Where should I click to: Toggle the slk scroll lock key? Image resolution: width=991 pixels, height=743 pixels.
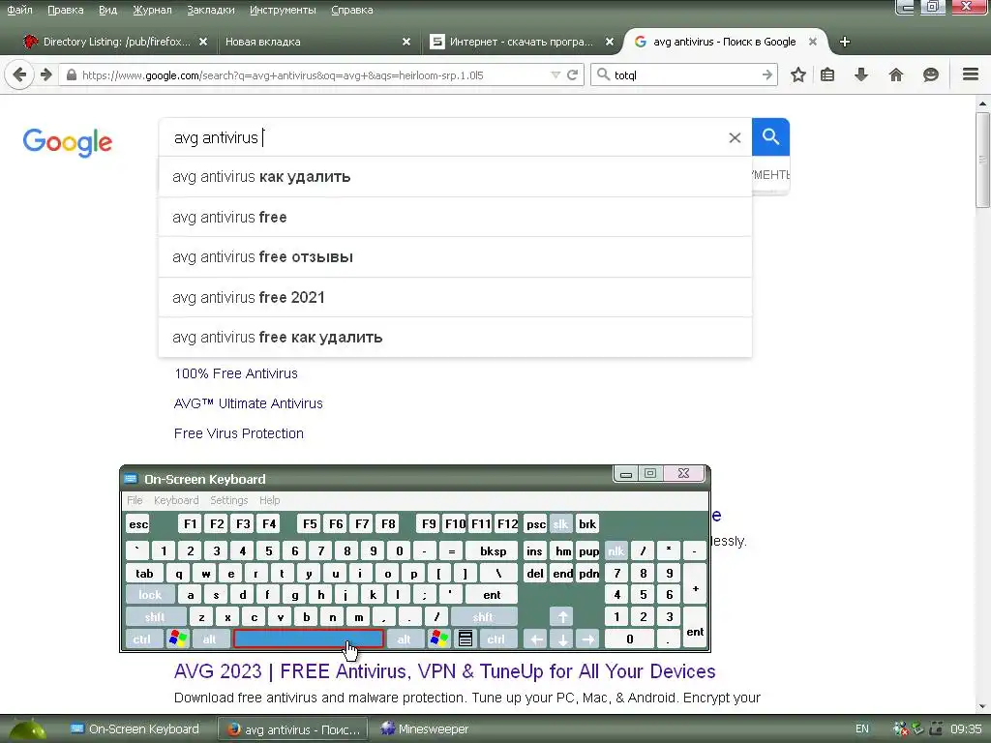[560, 523]
